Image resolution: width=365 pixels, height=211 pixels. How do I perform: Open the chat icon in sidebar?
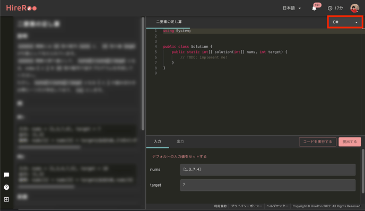point(6,175)
